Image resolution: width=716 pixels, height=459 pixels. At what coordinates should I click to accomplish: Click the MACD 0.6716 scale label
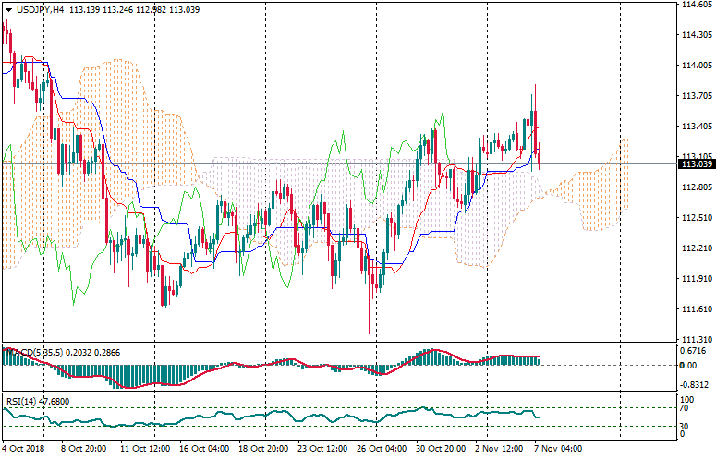(x=693, y=351)
